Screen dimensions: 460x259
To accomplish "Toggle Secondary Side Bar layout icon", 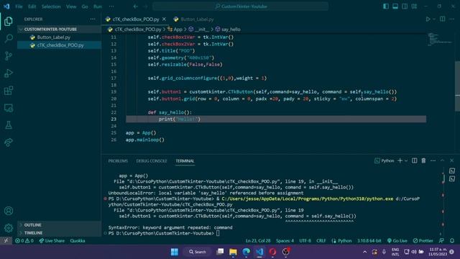I will coord(405,6).
